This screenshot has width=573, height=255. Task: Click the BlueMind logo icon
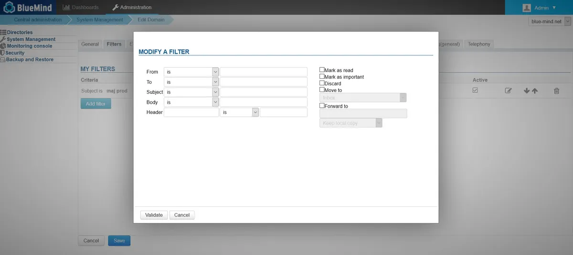[9, 8]
